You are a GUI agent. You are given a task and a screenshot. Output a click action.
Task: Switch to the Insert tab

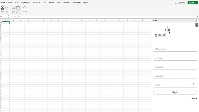point(10,2)
